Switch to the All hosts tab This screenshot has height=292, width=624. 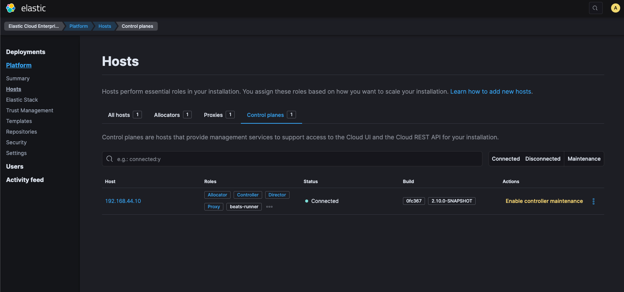(x=125, y=115)
